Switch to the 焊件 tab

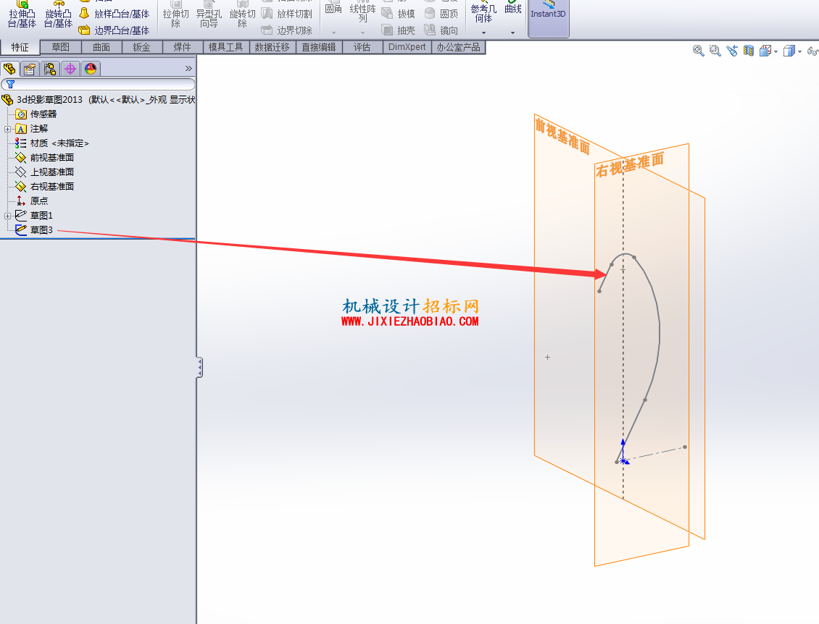point(183,47)
